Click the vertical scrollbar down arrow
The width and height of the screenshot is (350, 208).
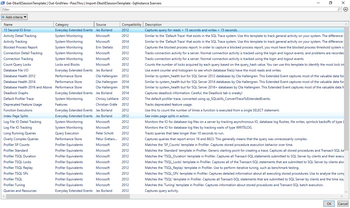(346, 192)
